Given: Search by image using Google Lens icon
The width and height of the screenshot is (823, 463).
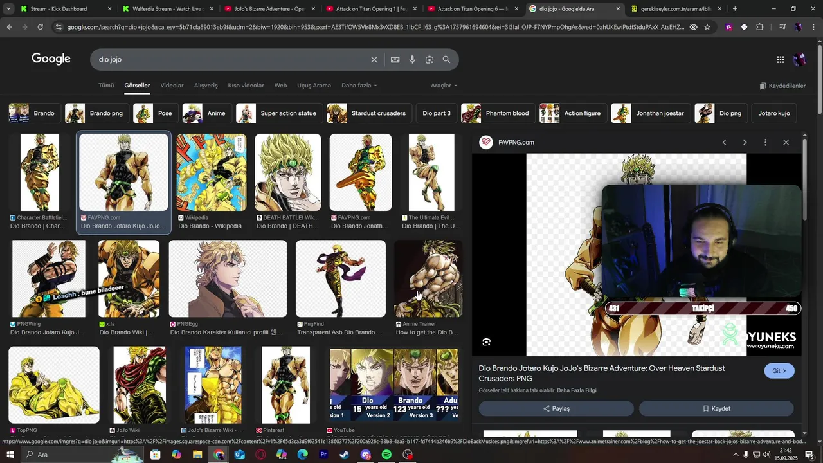Looking at the screenshot, I should click(430, 60).
